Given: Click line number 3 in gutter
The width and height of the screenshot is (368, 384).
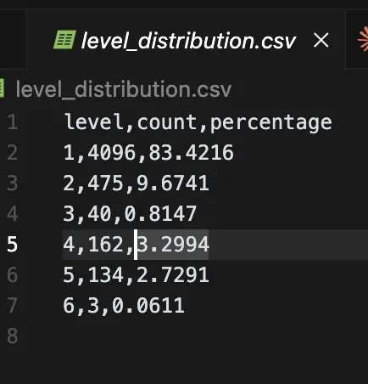Looking at the screenshot, I should click(x=13, y=184).
